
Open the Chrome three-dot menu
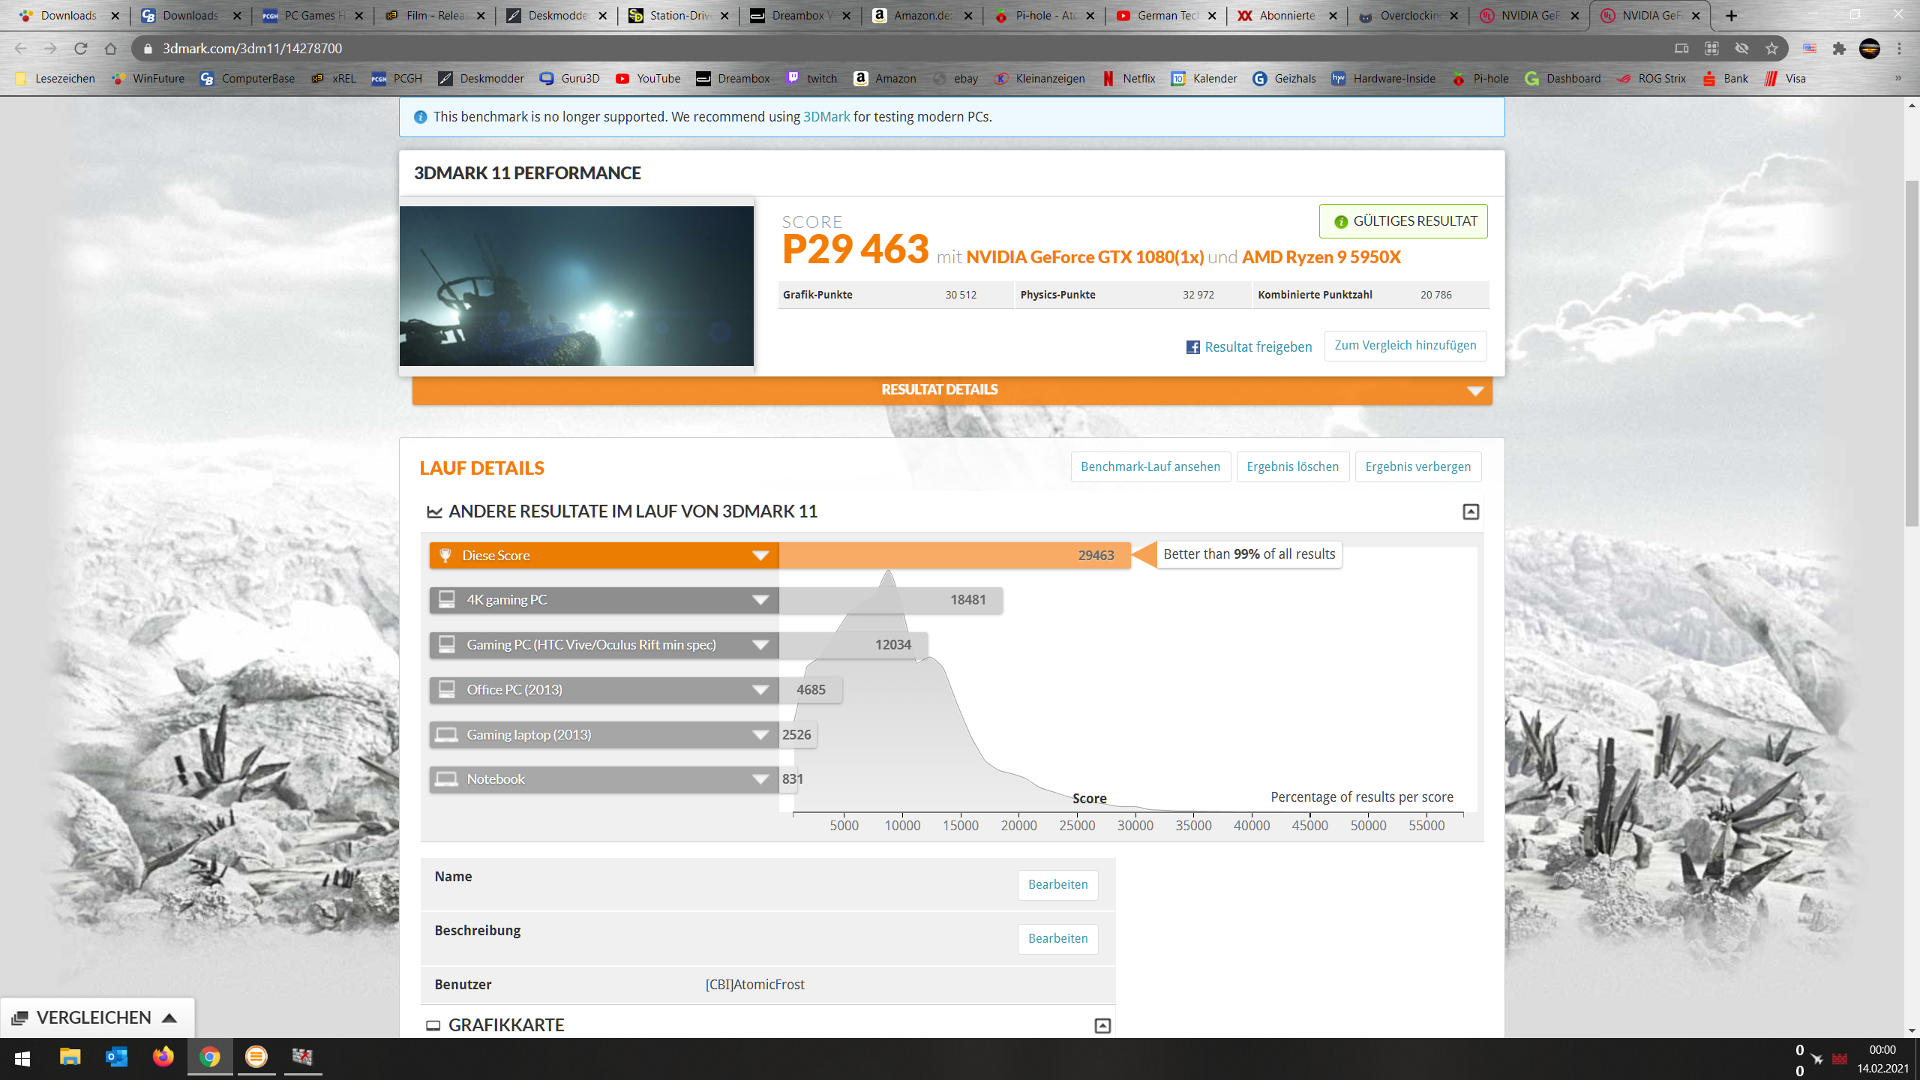point(1900,49)
